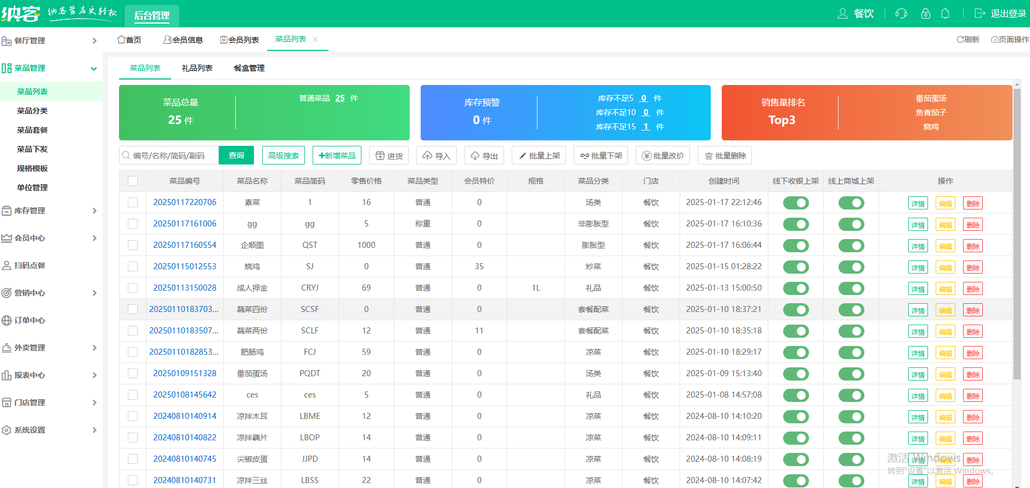Expand 会员中心 menu chevron

coord(94,238)
